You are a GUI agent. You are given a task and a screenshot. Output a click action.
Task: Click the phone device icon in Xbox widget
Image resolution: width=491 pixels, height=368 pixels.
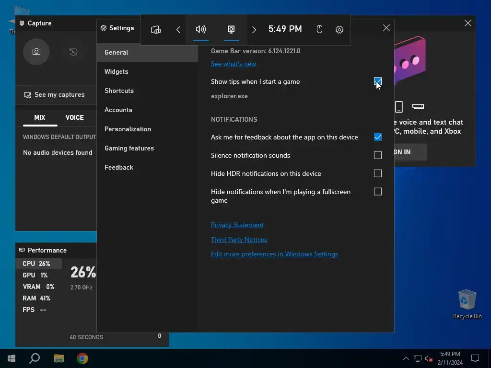click(x=399, y=107)
